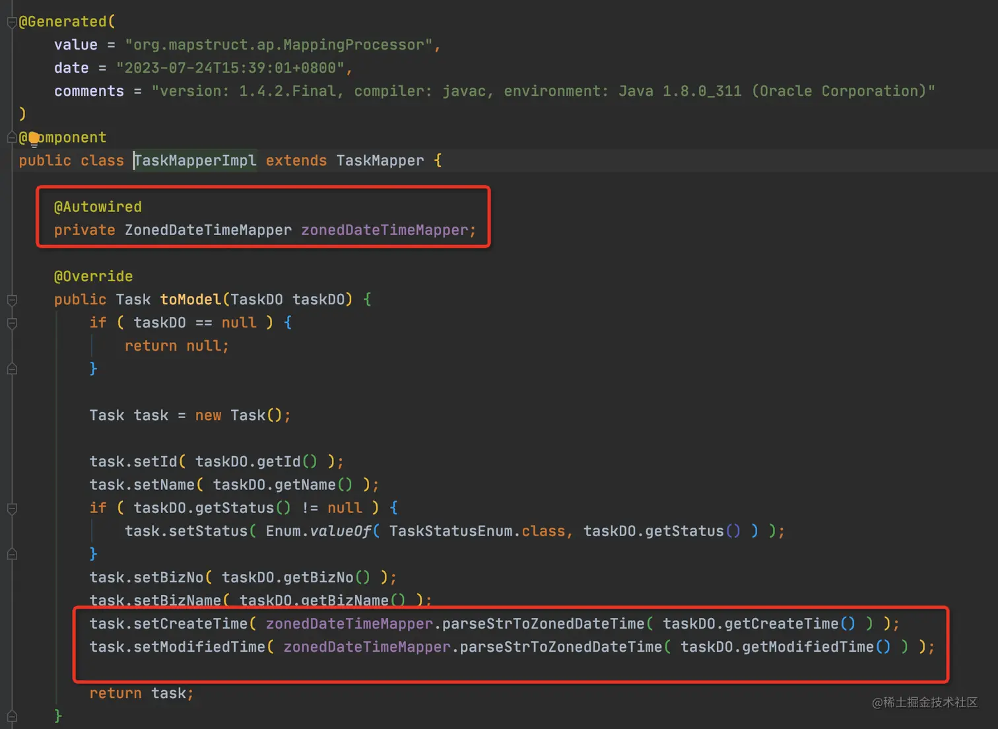998x729 pixels.
Task: Click zonedDateTimeMapper field name in private declaration
Action: tap(384, 230)
